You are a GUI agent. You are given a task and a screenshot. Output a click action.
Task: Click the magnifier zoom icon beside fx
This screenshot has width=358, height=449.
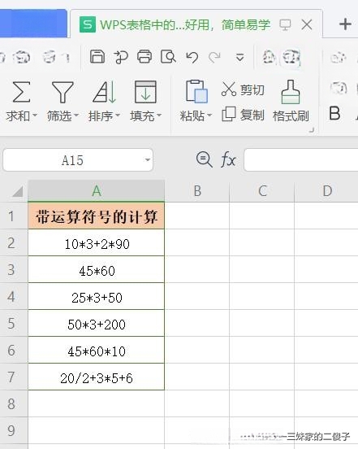pos(205,159)
